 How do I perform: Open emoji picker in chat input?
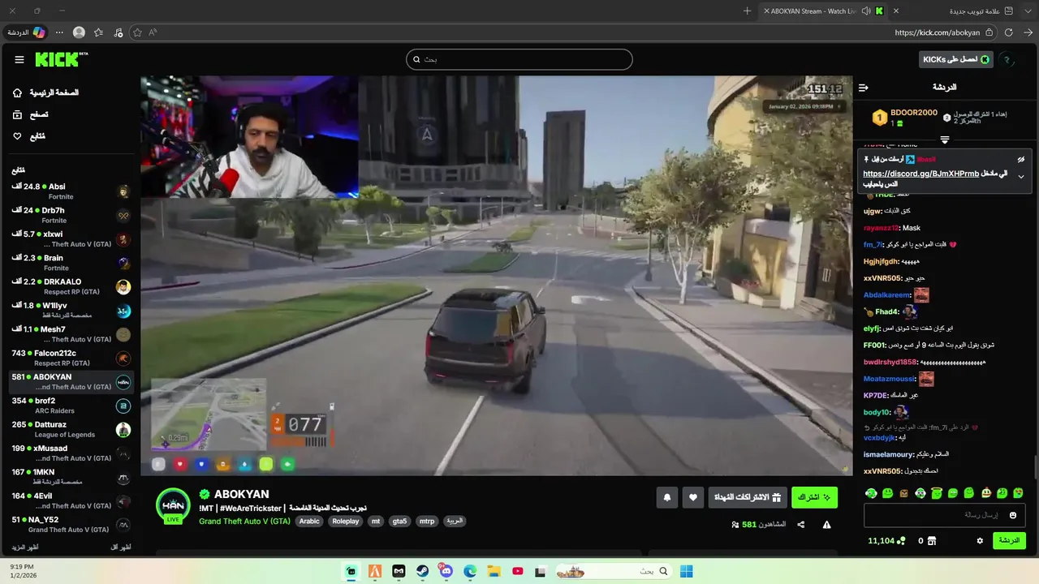[x=1013, y=515]
